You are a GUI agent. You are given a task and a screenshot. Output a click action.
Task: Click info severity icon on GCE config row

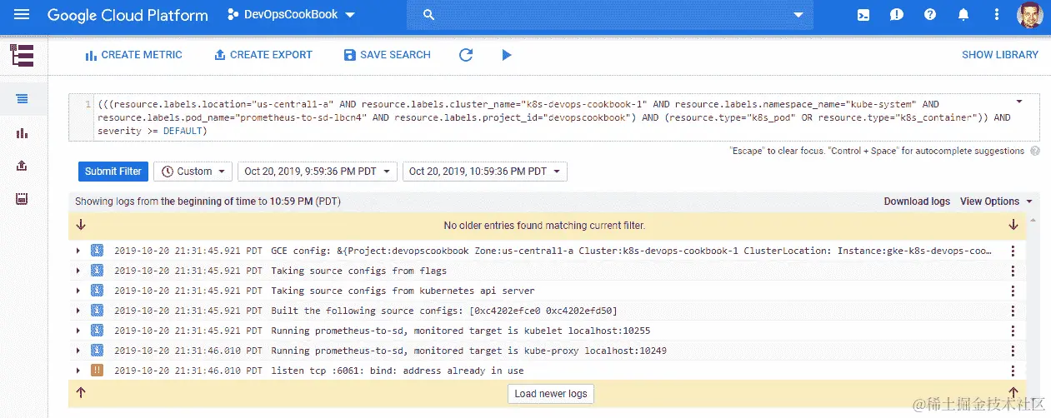point(97,251)
